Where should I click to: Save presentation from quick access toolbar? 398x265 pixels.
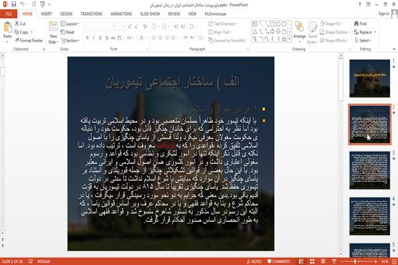(x=14, y=5)
